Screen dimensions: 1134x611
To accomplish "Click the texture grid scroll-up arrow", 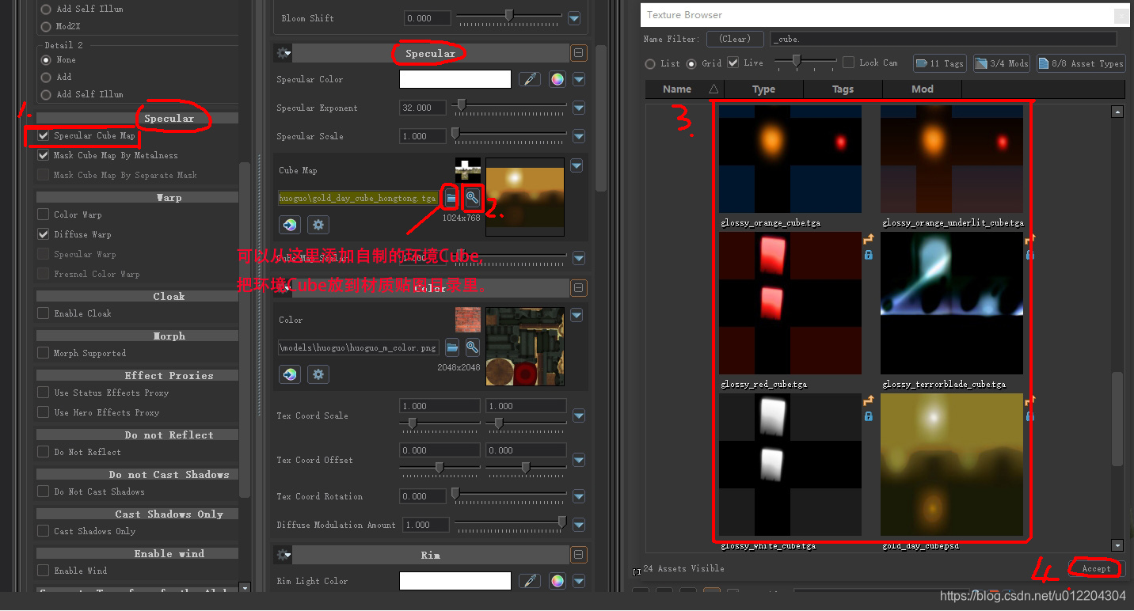I will pyautogui.click(x=1117, y=112).
